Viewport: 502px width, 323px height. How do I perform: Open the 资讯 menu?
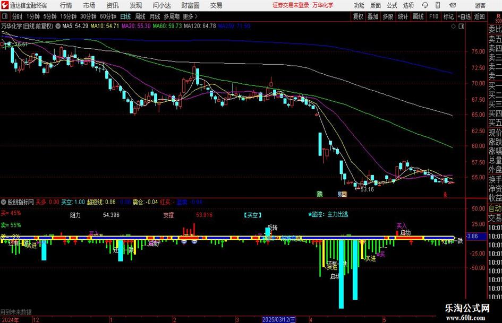click(x=113, y=5)
